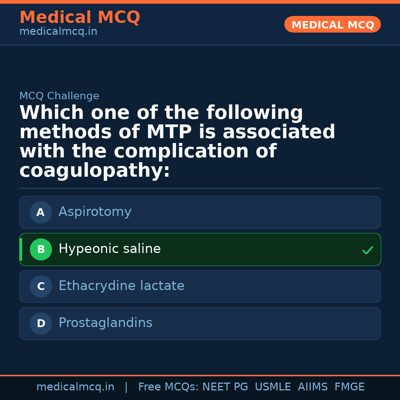This screenshot has height=400, width=400.
Task: Click the orange MEDICAL MCQ badge
Action: click(x=332, y=25)
